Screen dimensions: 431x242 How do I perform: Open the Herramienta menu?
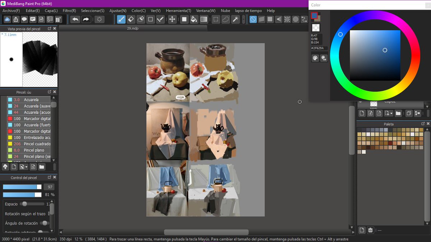pyautogui.click(x=179, y=11)
